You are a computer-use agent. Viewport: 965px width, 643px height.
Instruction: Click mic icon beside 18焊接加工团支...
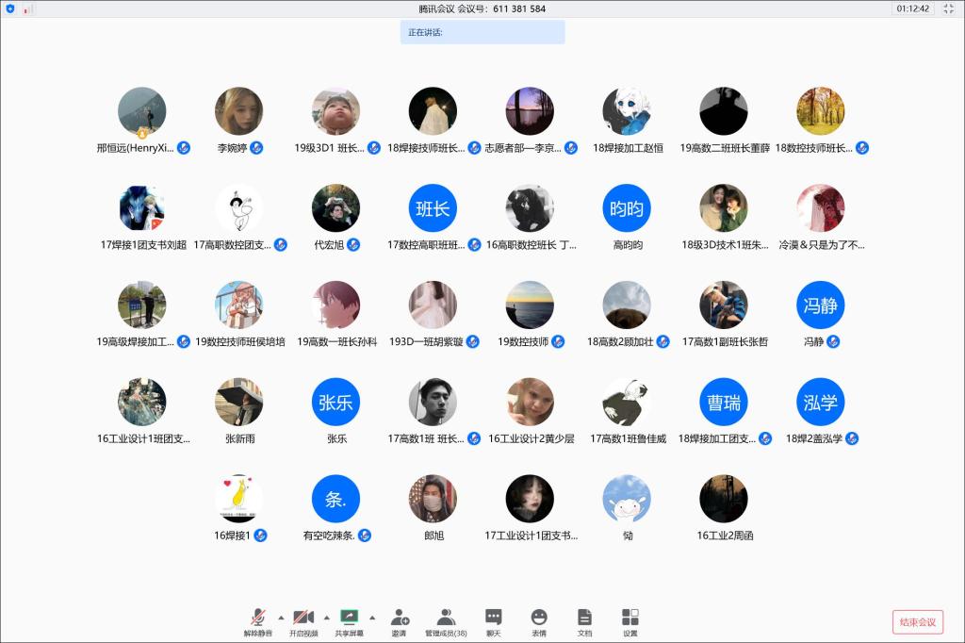point(765,438)
